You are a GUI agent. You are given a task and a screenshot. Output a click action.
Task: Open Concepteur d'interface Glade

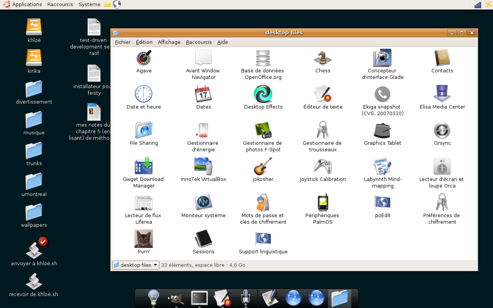pos(382,58)
